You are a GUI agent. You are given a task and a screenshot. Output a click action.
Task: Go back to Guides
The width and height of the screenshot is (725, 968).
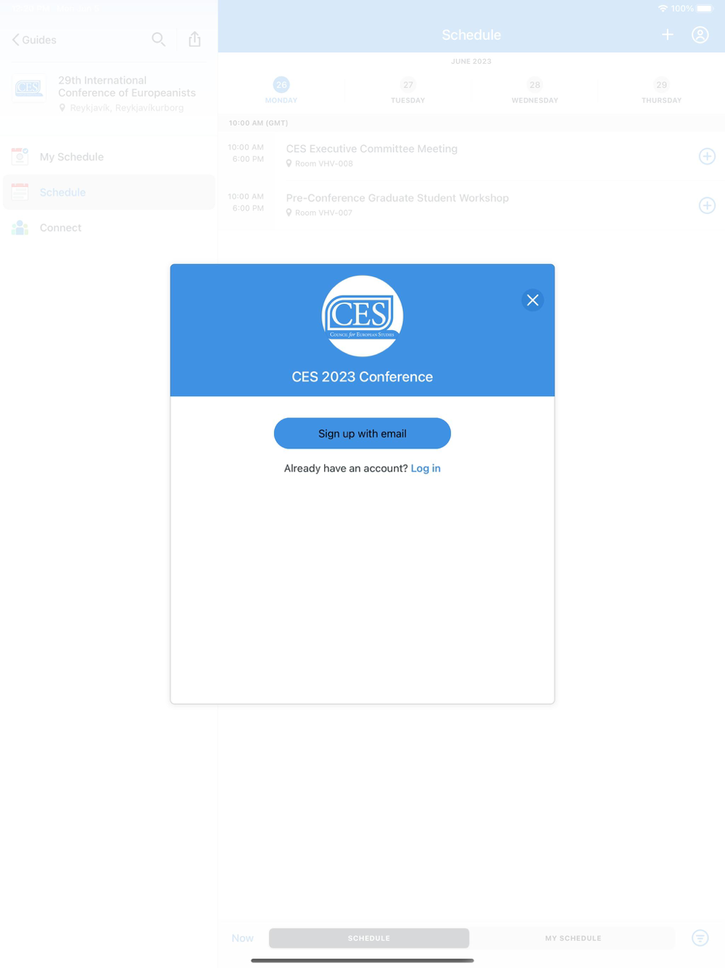point(34,40)
